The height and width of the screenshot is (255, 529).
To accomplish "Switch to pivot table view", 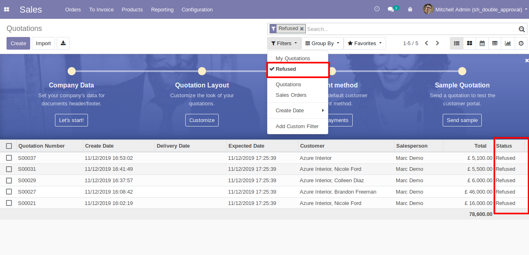I will pos(495,43).
